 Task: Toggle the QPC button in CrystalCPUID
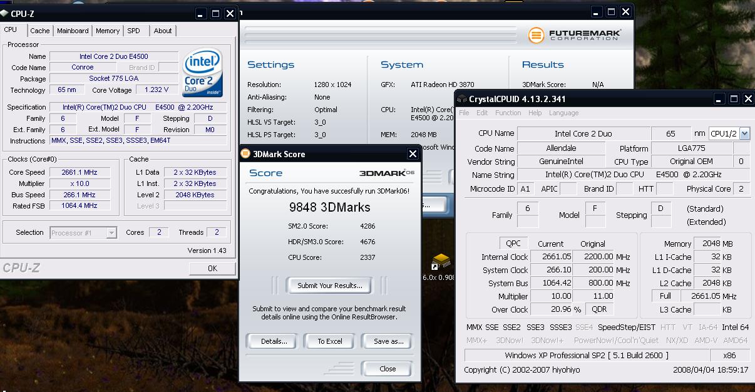(513, 243)
